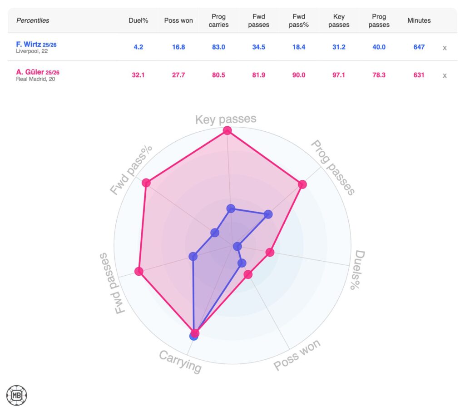The image size is (465, 412).
Task: Click Güler's Fwd passes radar point
Action: pos(139,272)
